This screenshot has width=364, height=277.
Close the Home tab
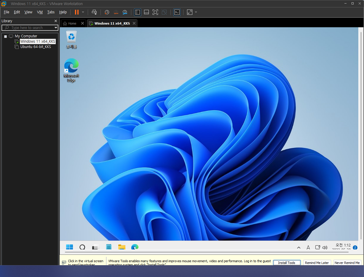(x=83, y=23)
